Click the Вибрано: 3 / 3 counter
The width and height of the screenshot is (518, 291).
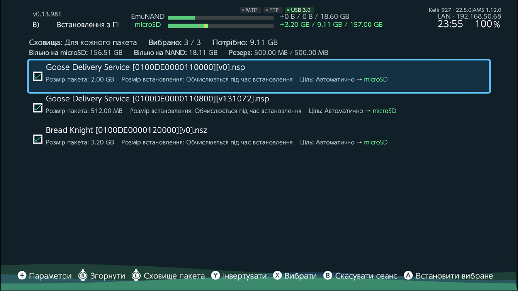175,42
